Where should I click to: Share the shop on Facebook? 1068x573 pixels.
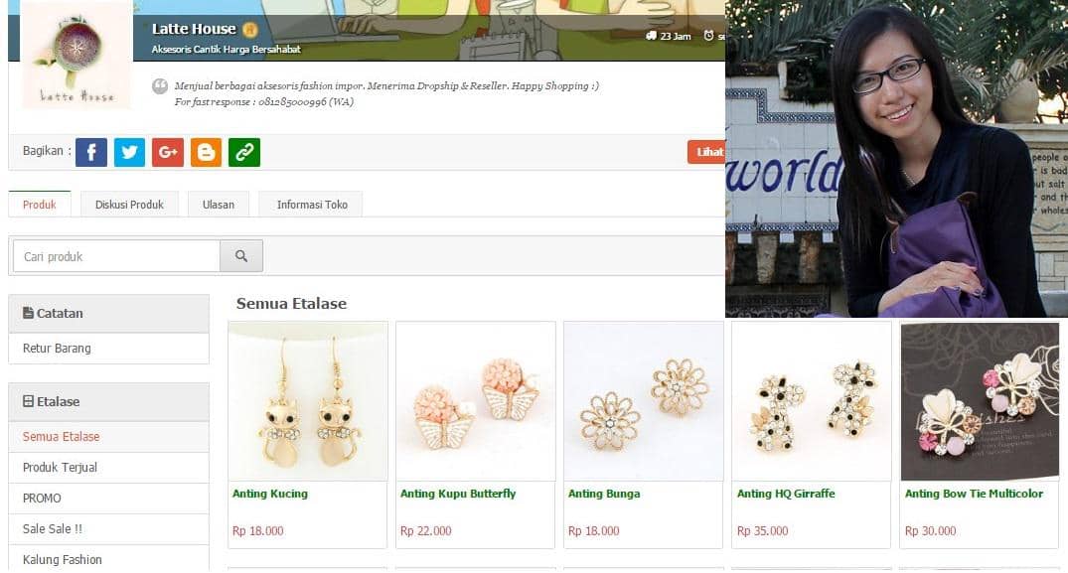coord(90,152)
